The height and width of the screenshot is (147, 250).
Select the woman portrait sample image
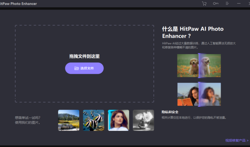(x=119, y=120)
